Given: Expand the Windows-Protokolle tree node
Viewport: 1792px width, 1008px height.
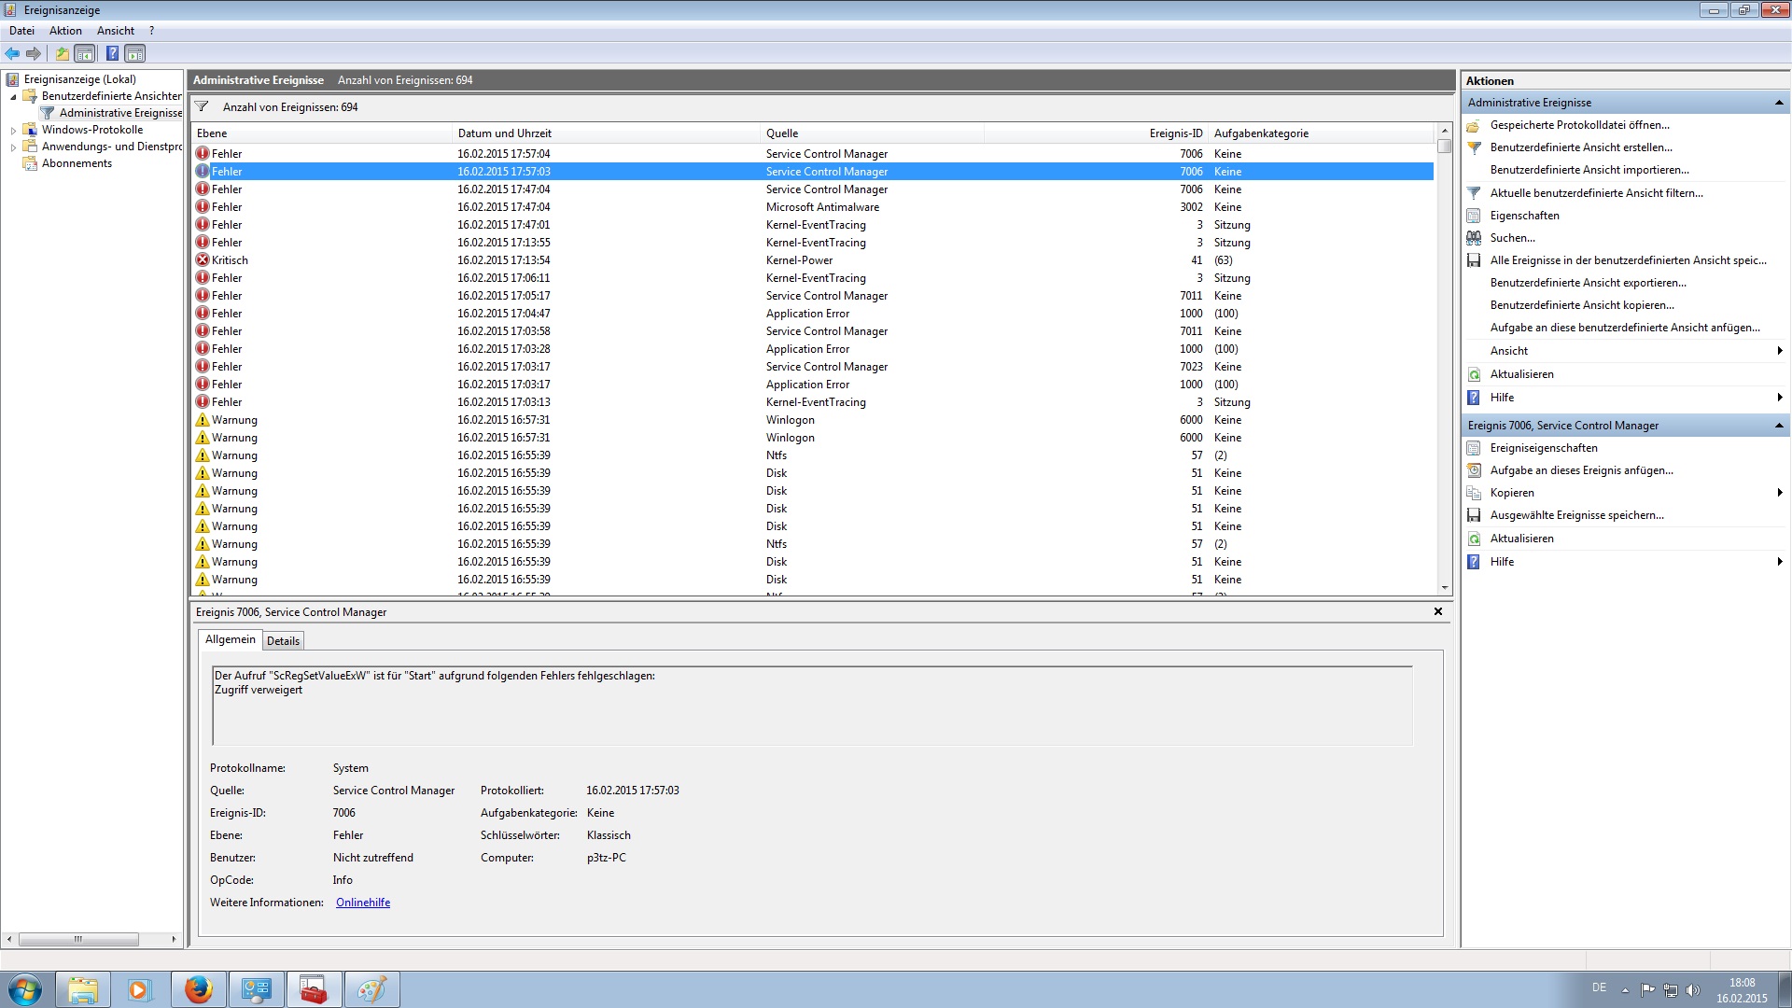Looking at the screenshot, I should coord(13,131).
